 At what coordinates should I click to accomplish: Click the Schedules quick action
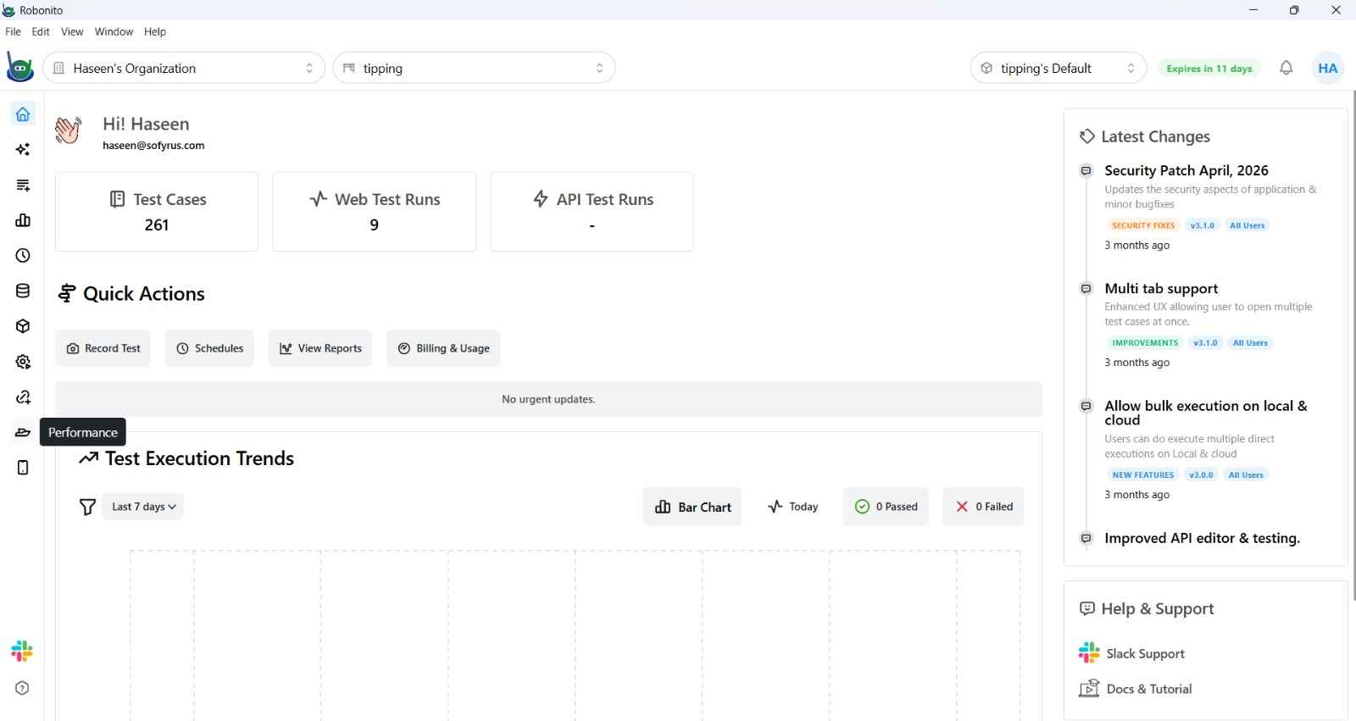pos(209,348)
